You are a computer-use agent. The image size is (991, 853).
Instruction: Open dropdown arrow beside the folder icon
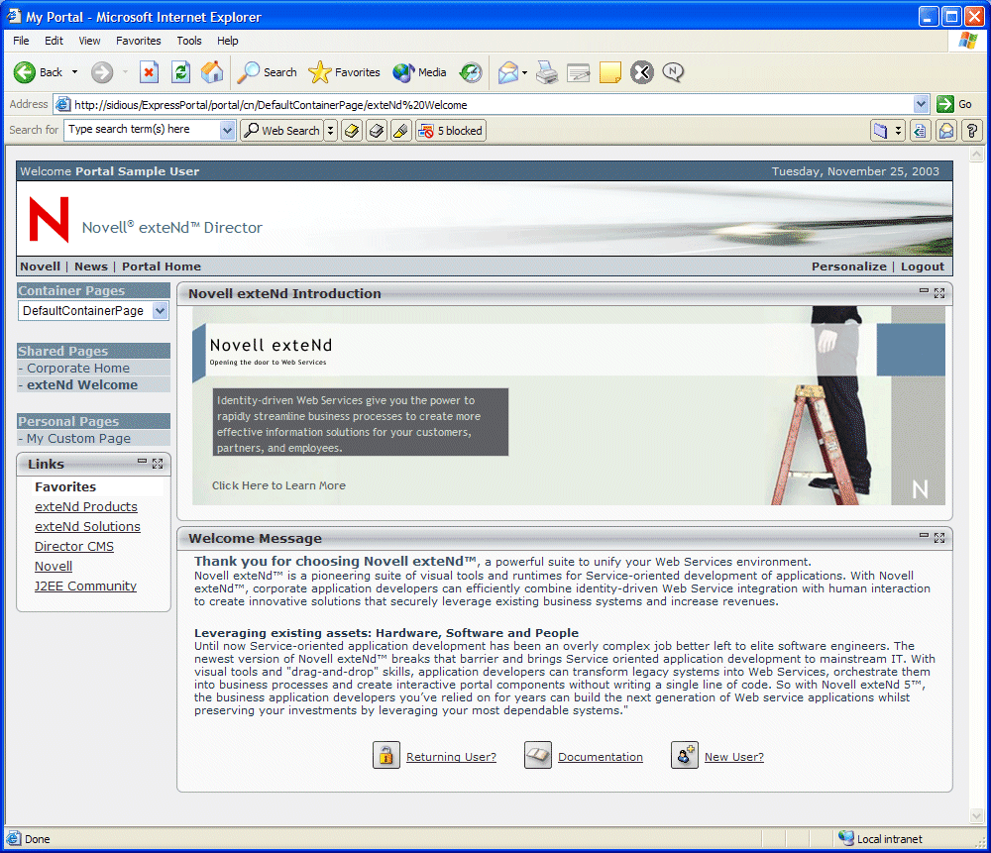click(x=899, y=131)
